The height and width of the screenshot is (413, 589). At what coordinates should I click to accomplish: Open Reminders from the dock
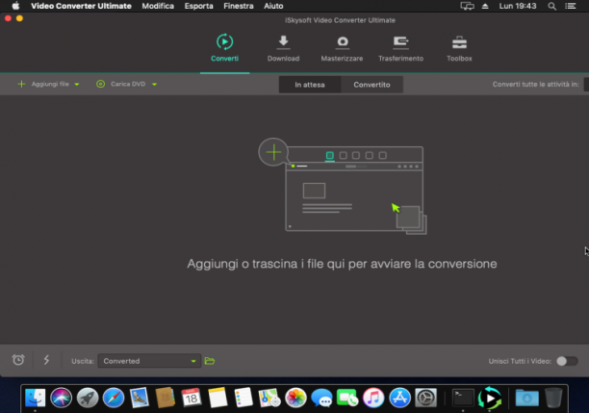pos(243,398)
